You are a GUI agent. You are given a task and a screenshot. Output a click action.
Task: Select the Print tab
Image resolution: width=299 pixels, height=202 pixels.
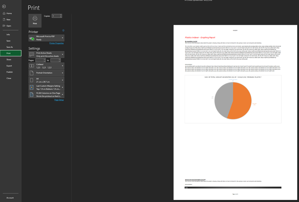click(x=11, y=53)
